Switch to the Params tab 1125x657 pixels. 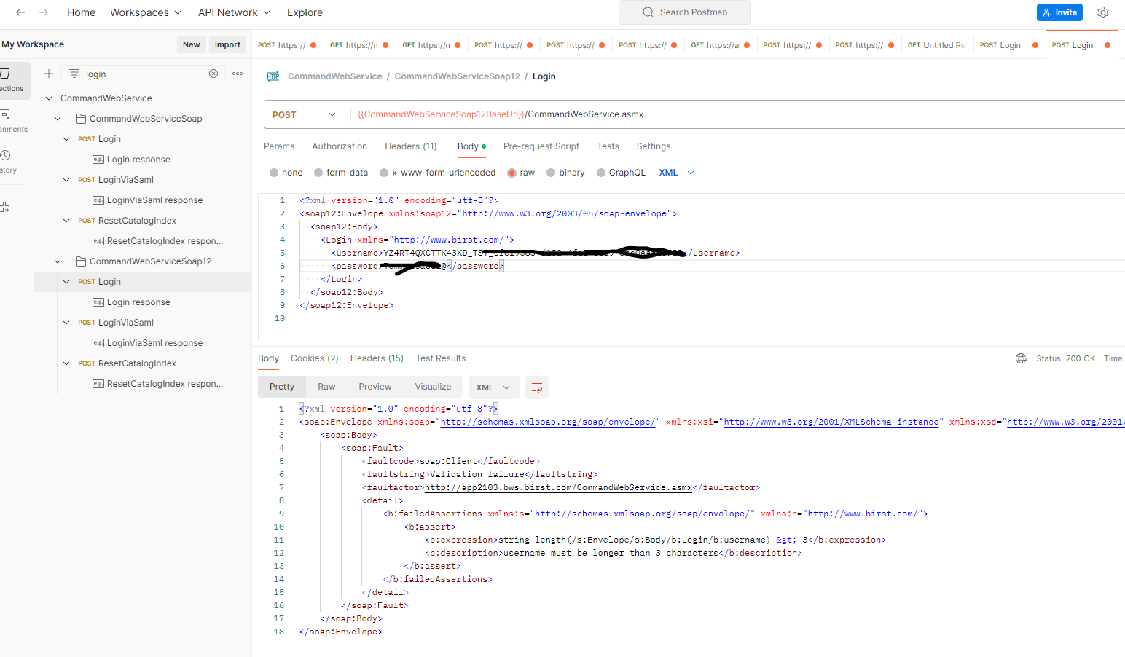click(x=279, y=146)
